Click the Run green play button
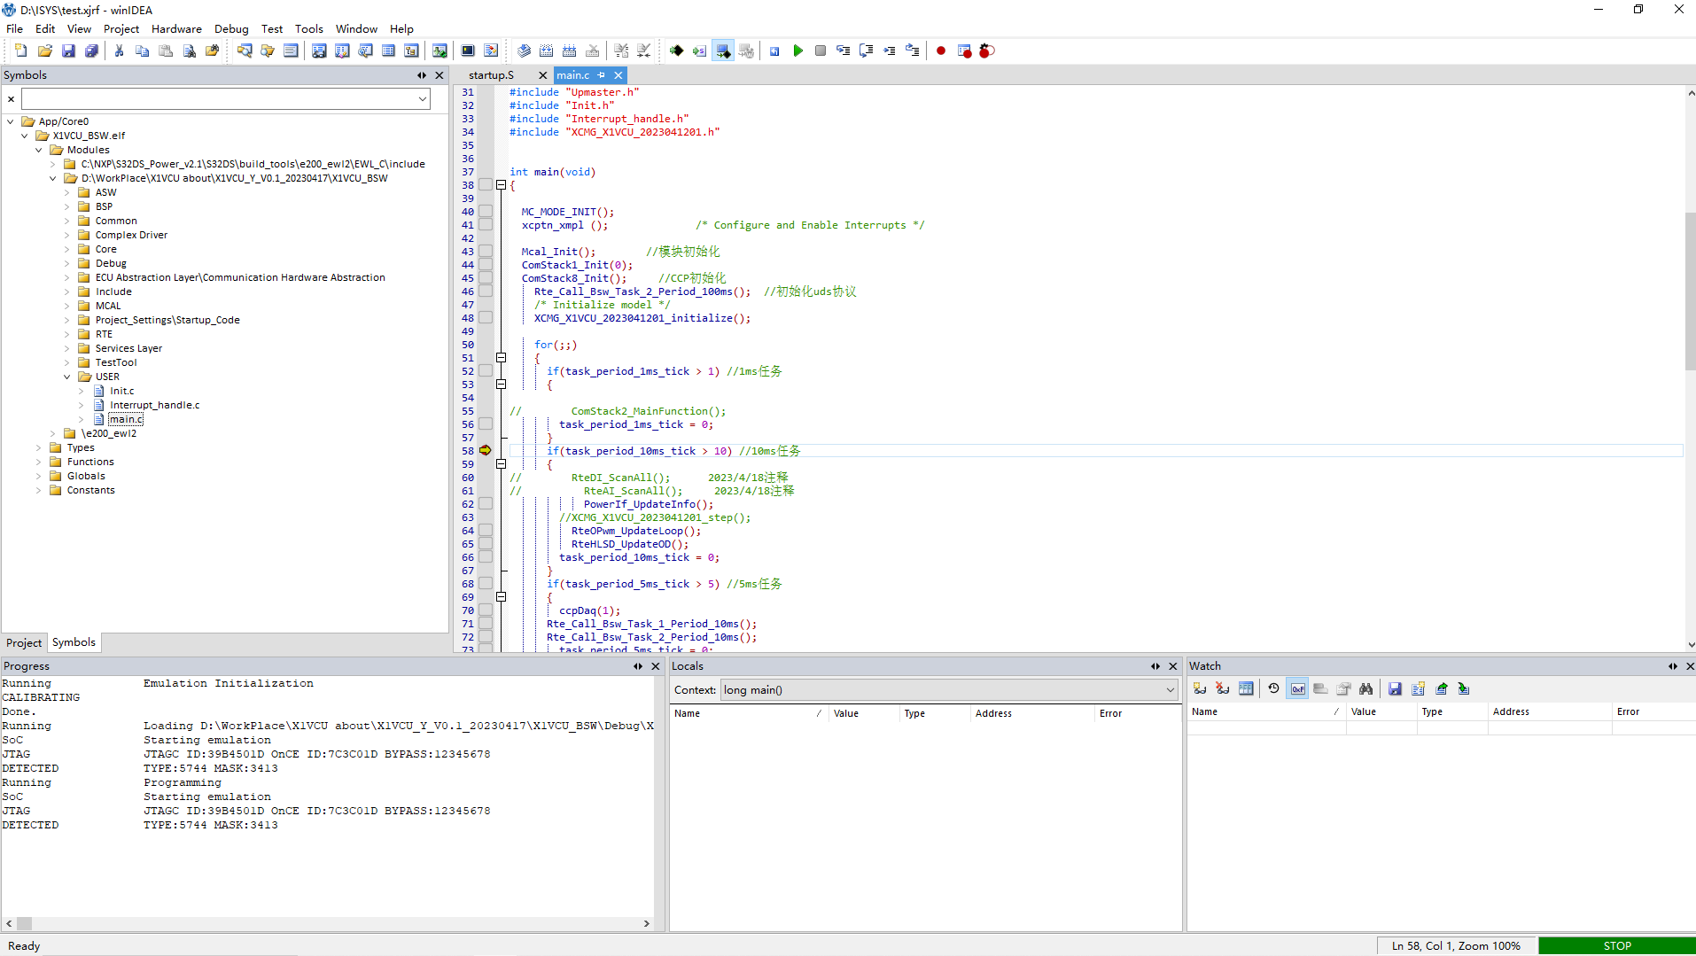Screen dimensions: 1696x956 point(797,51)
